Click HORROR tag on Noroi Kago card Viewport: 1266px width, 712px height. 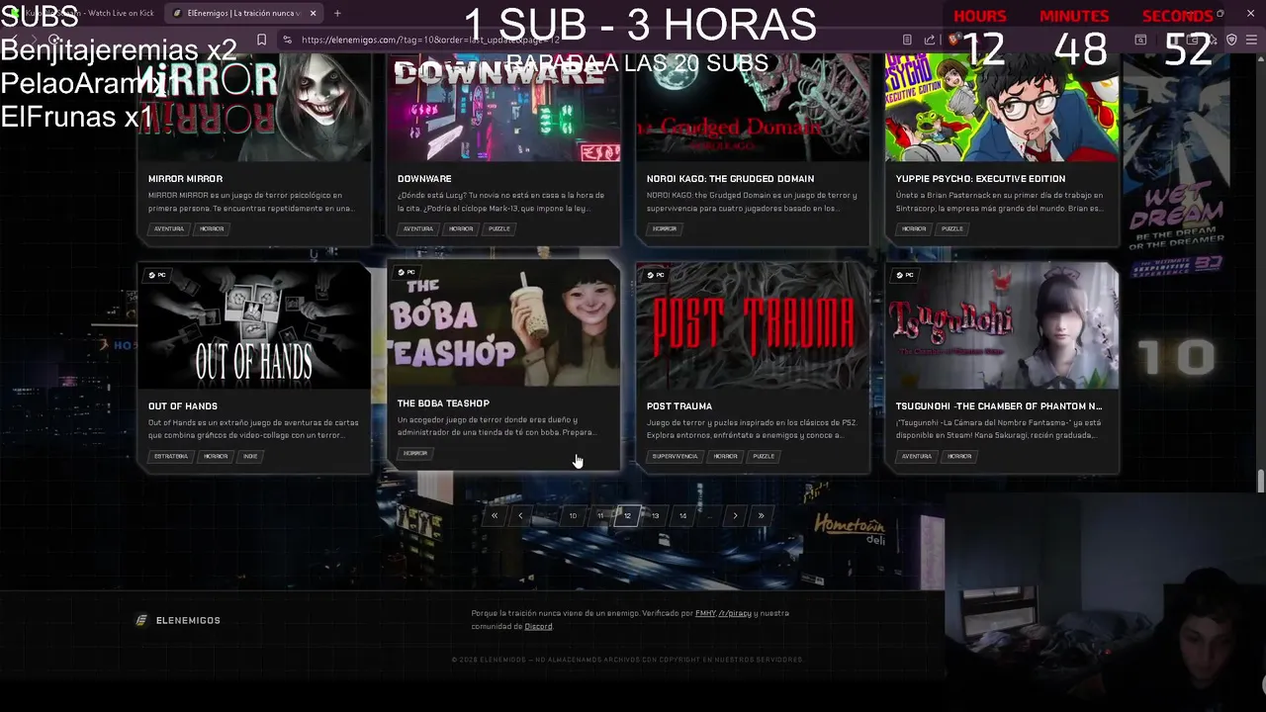[x=665, y=228]
